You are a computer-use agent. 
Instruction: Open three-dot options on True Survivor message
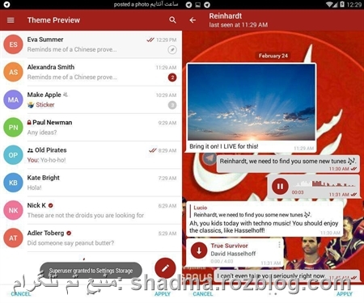[x=279, y=245]
